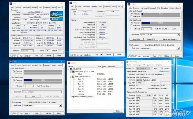Open Benchmark version dropdown in Bench CPU window
Viewport: 193px width, 119px height.
[x=178, y=35]
